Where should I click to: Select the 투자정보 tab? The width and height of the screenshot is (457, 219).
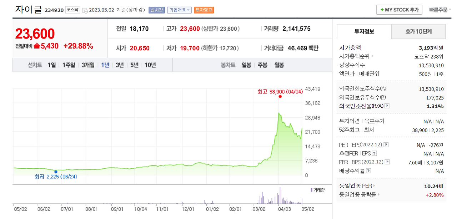(363, 31)
